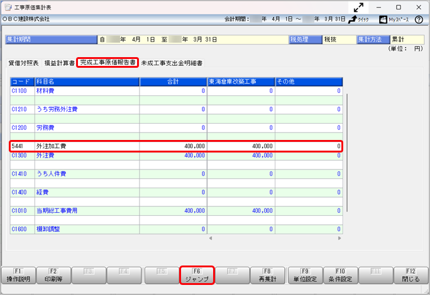
Task: Click F2 印刷等 button
Action: [x=53, y=276]
